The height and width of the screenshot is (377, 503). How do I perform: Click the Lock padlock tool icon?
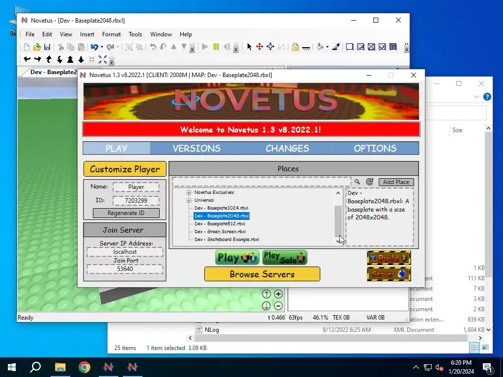tap(295, 47)
